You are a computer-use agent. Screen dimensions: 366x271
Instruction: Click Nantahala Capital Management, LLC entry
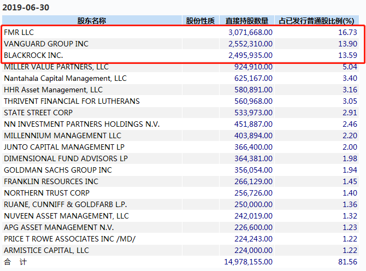point(65,78)
